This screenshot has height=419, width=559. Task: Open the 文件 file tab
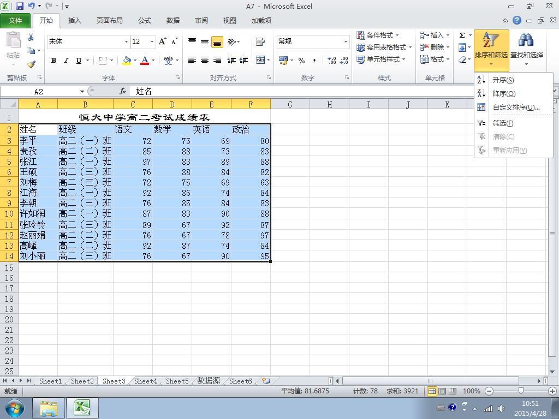pos(15,21)
